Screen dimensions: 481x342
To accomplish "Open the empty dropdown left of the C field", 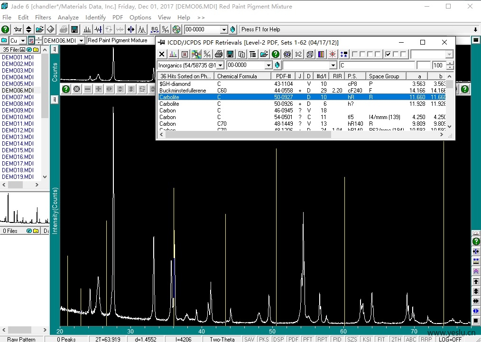I will coord(333,65).
